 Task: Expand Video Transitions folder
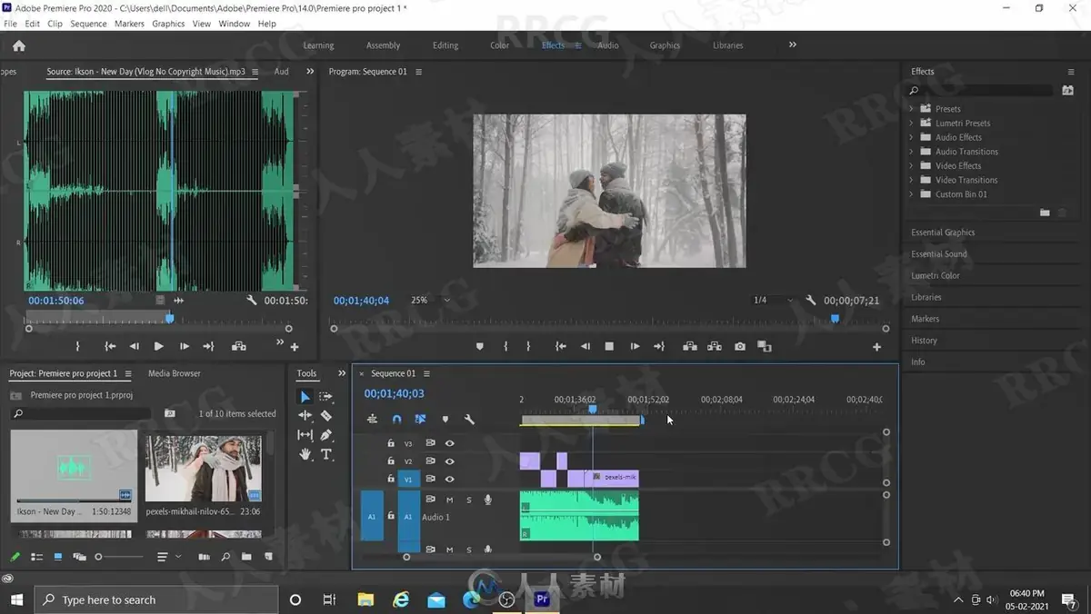912,180
